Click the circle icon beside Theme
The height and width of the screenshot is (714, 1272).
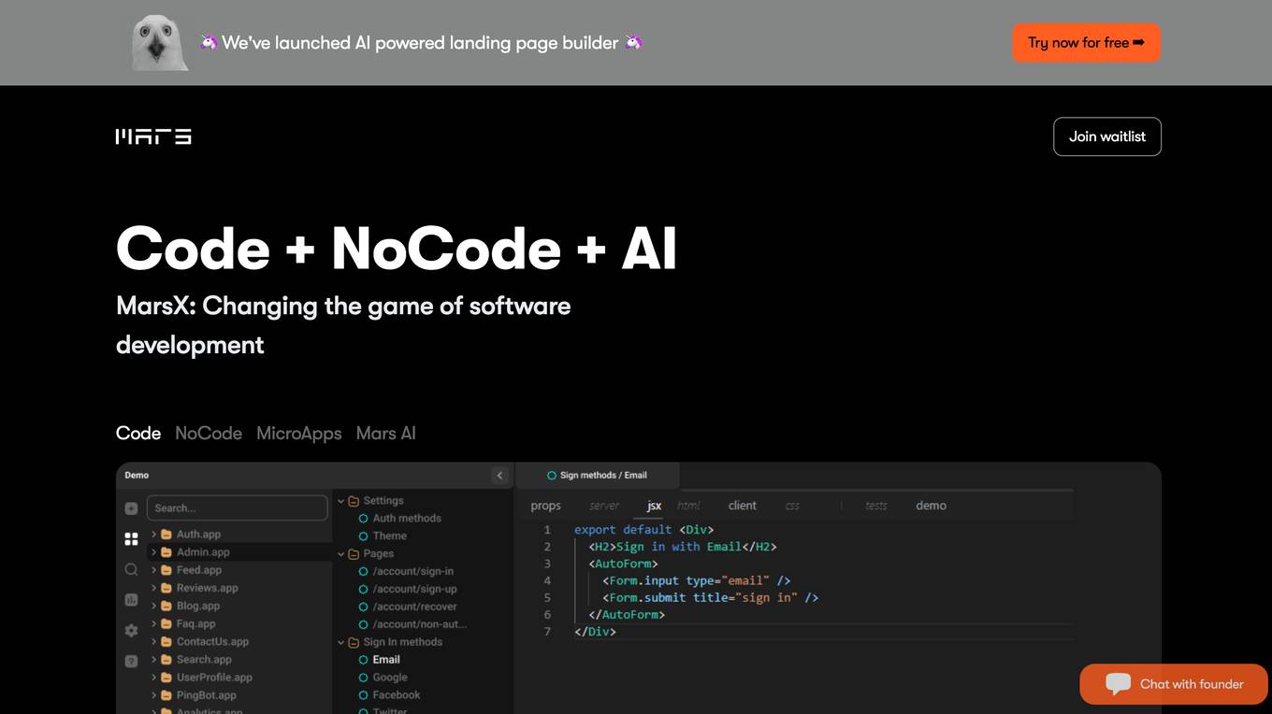[364, 536]
